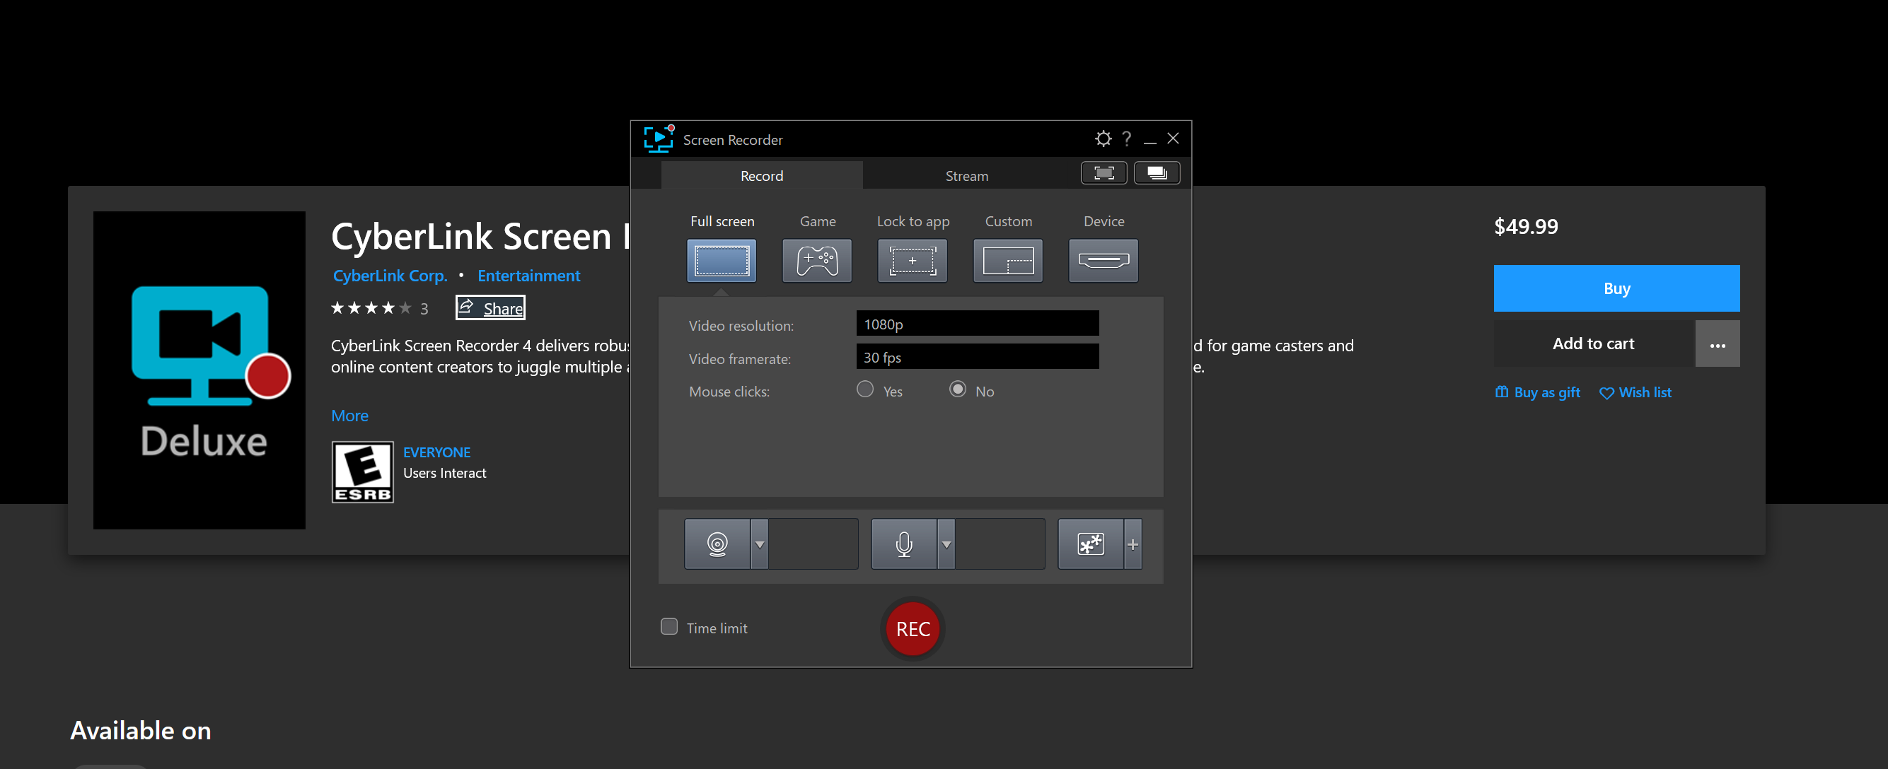Switch to the Stream tab

[967, 176]
